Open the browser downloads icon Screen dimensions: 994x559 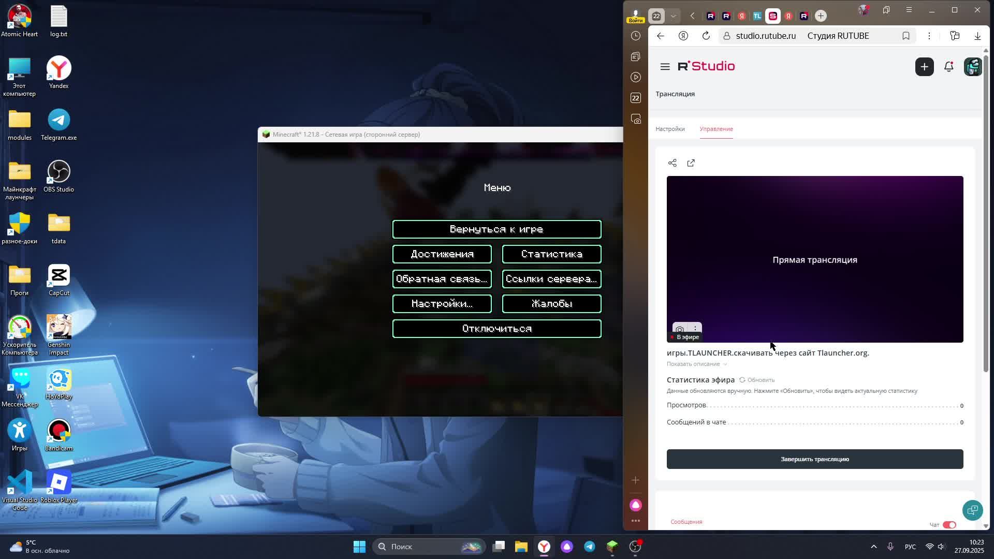pos(977,36)
